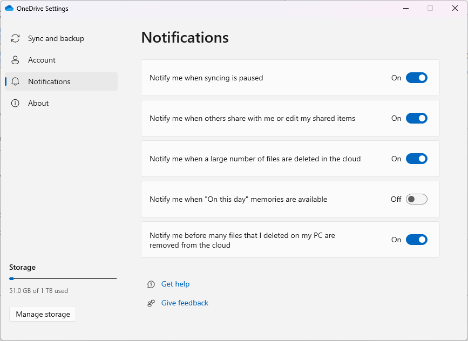Click the Notifications bell icon
This screenshot has width=468, height=341.
pos(15,81)
